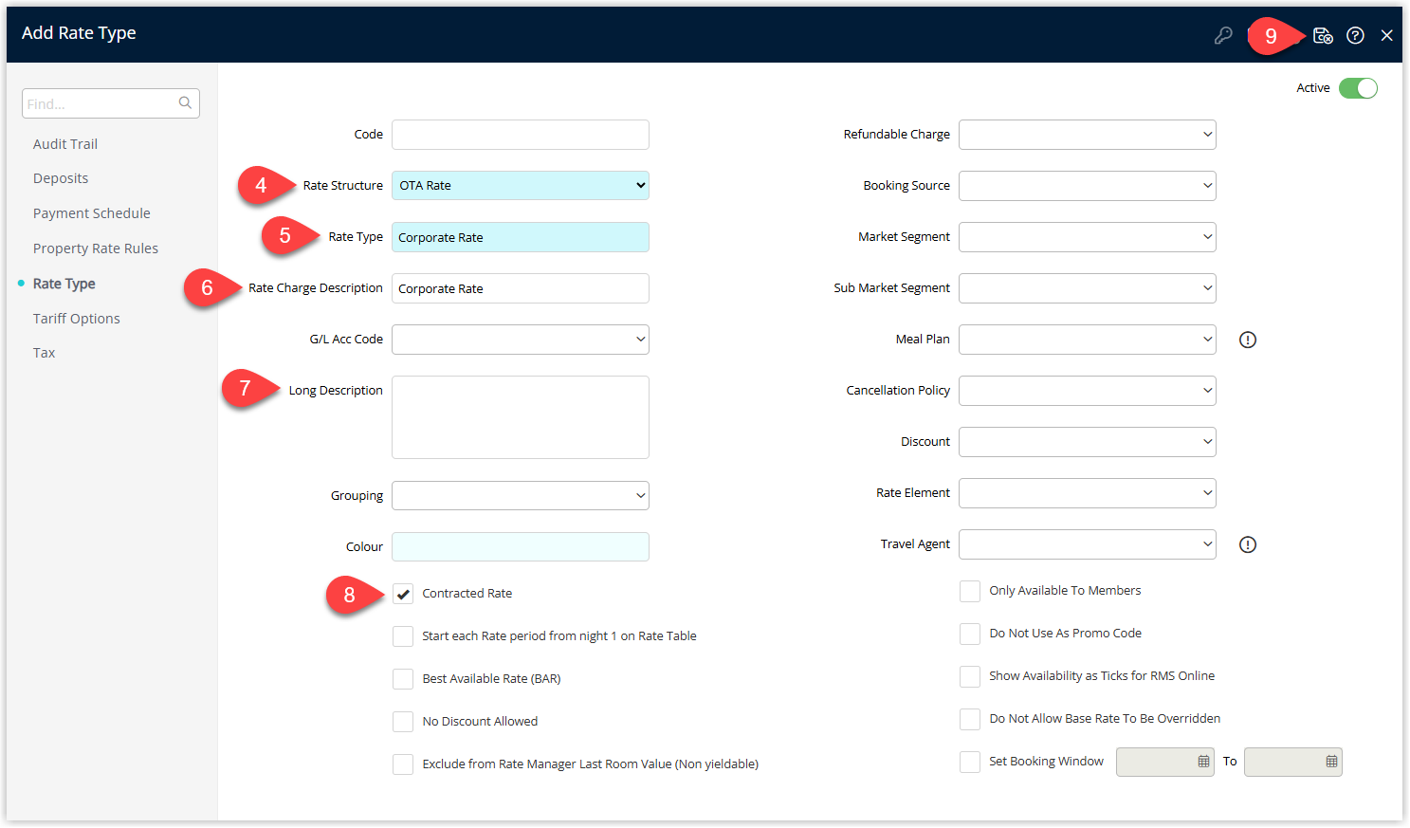The image size is (1410, 828).
Task: Toggle the Active switch off
Action: (1358, 88)
